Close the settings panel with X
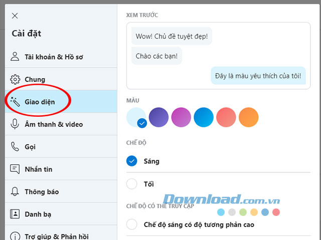Screen dimensions: 321x240 [x=15, y=16]
